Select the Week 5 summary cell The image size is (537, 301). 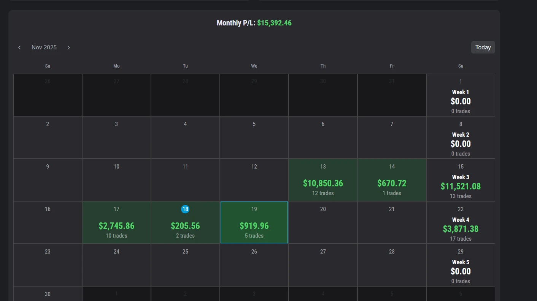[x=461, y=265]
